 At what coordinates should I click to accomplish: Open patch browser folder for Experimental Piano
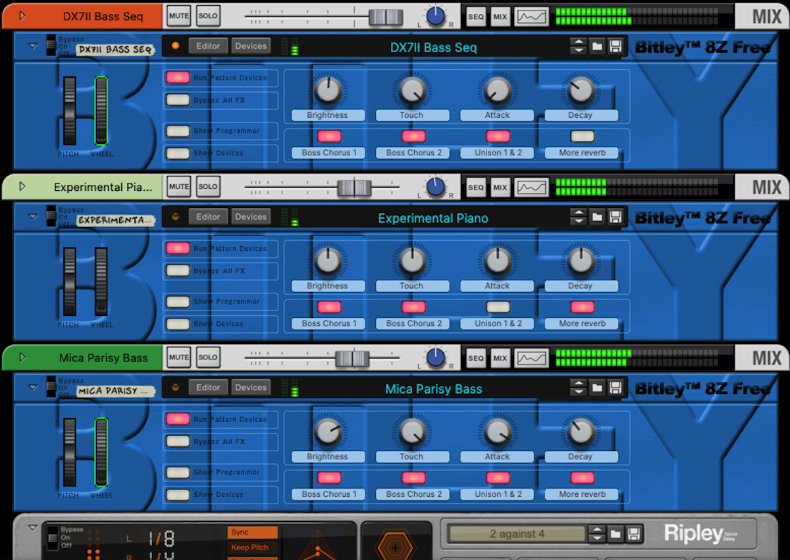click(596, 217)
